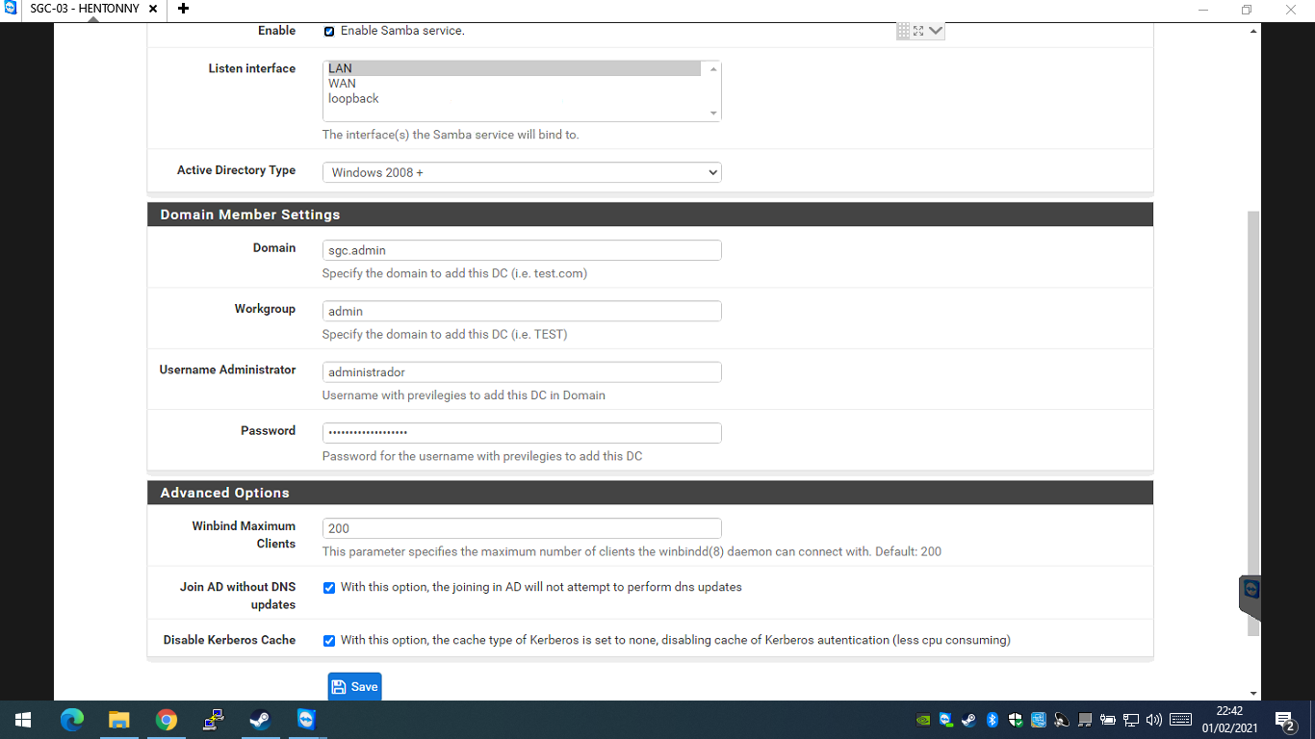Uncheck Join AD without DNS updates
1315x739 pixels.
coord(329,588)
